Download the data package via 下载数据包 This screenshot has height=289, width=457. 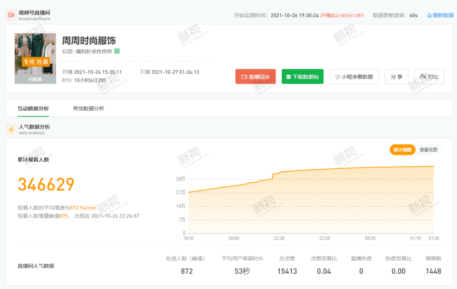(x=303, y=76)
